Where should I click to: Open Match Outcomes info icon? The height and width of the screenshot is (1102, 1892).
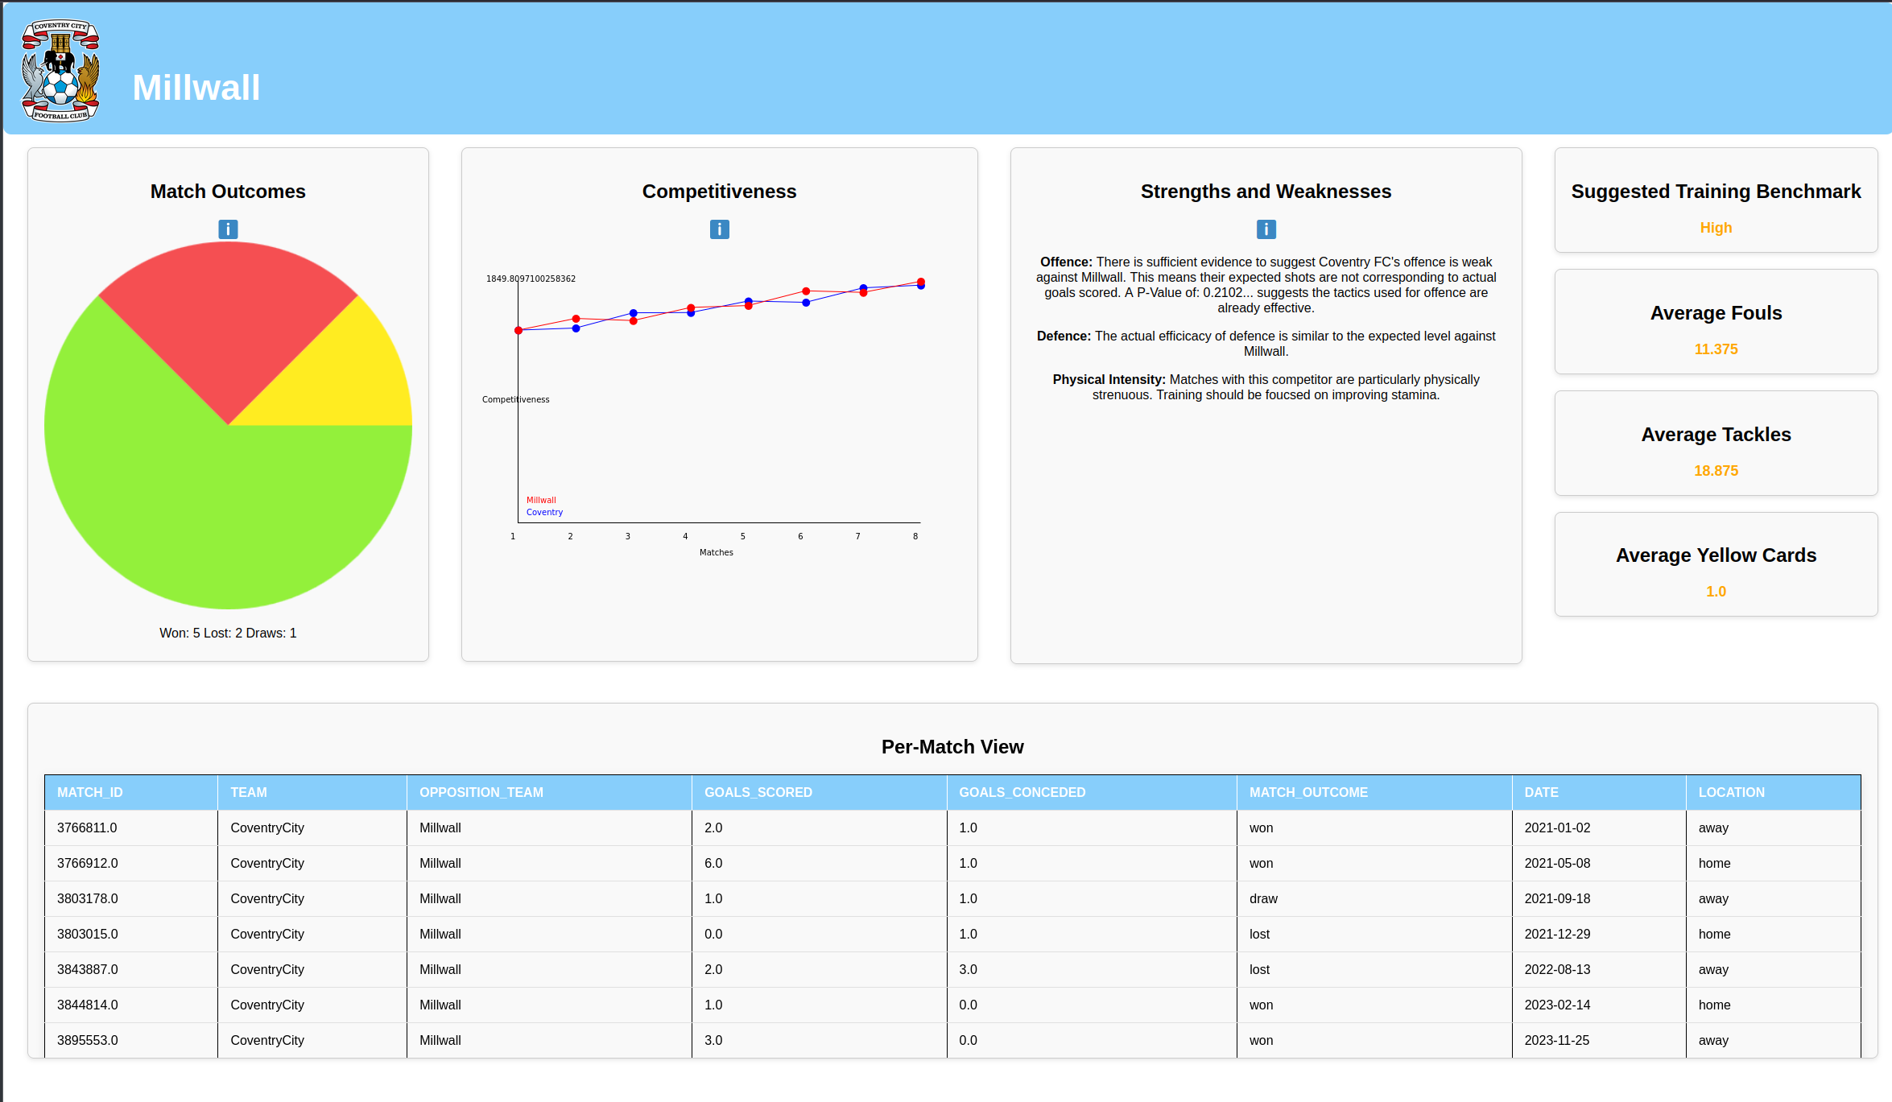point(228,229)
